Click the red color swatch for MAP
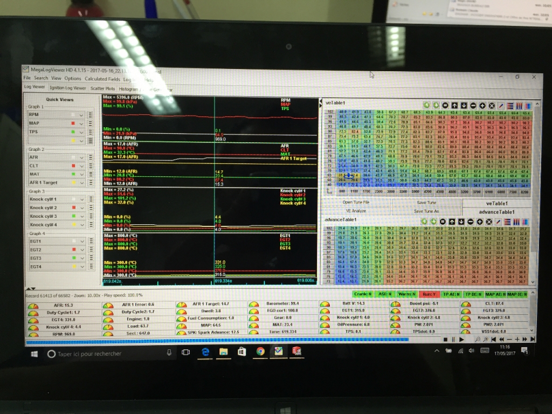552x414 pixels. [73, 123]
